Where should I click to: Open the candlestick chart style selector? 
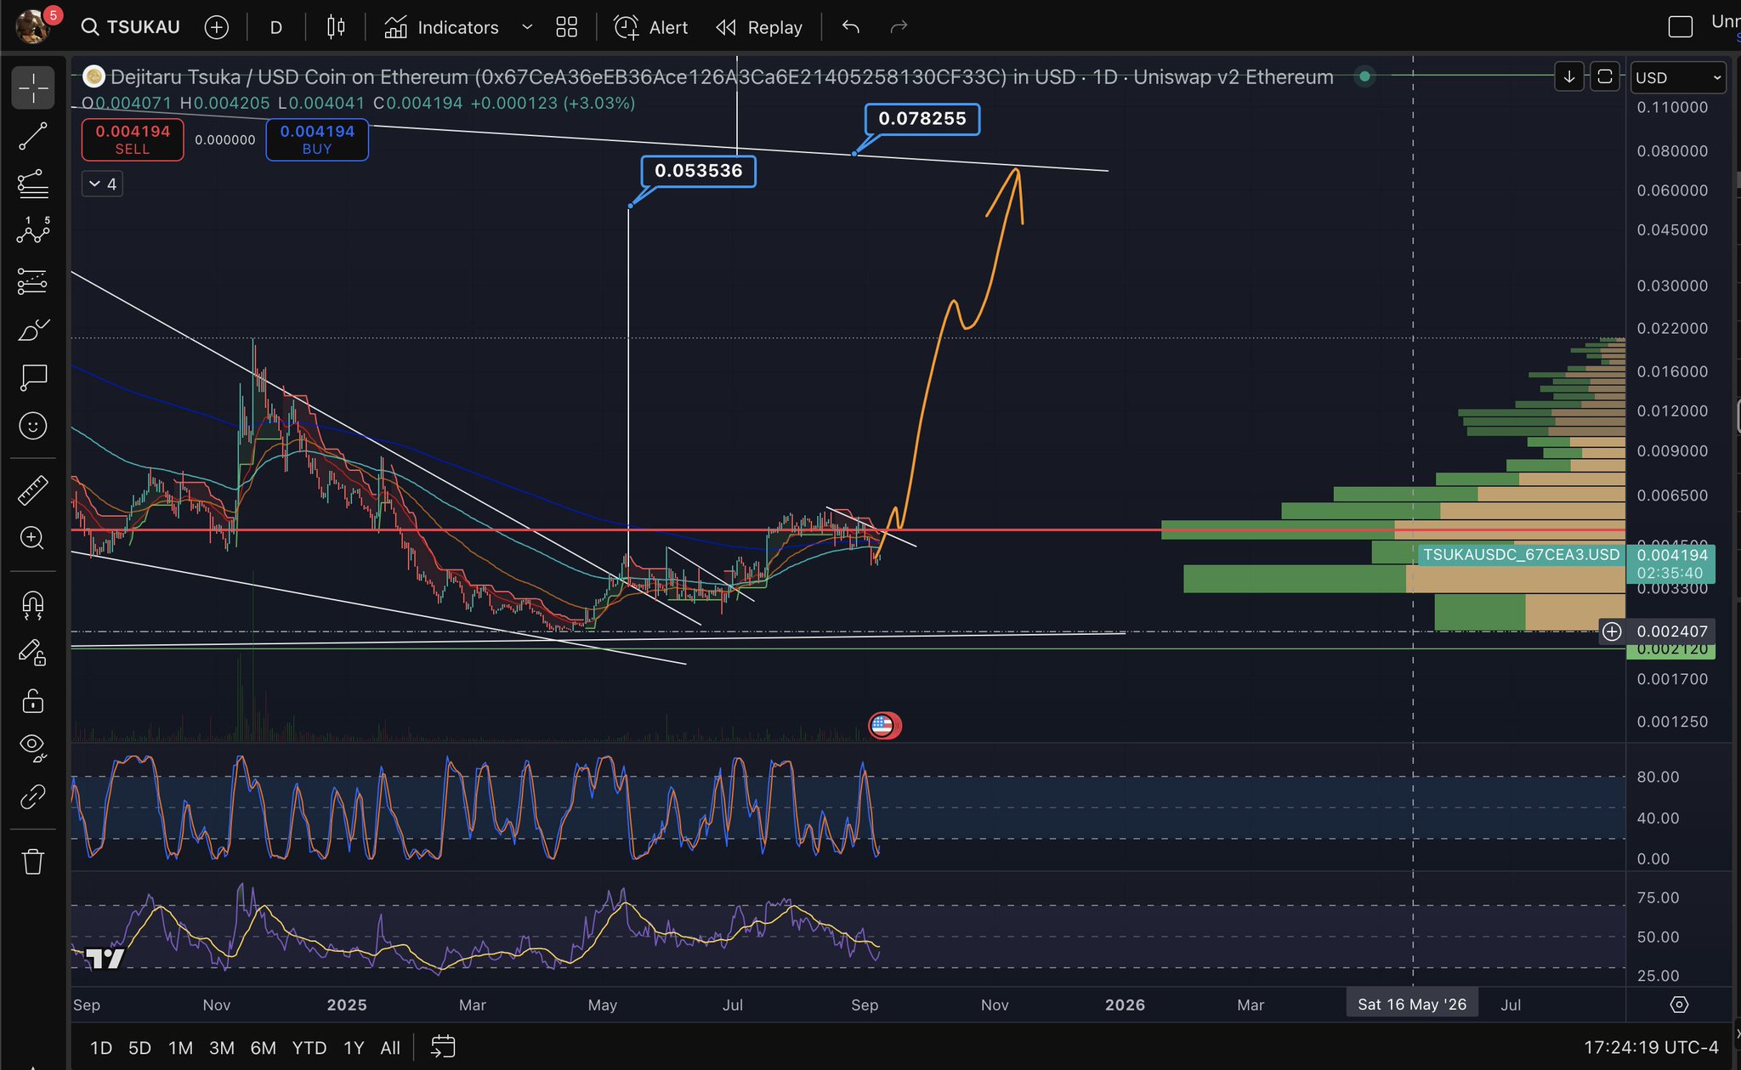point(336,27)
